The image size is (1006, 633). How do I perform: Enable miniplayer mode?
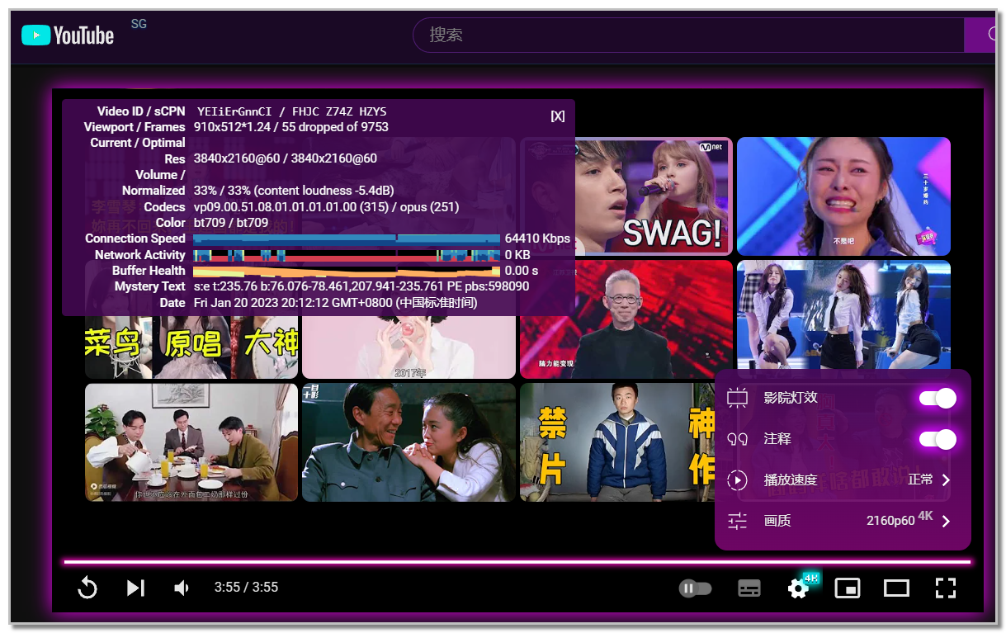(x=848, y=588)
